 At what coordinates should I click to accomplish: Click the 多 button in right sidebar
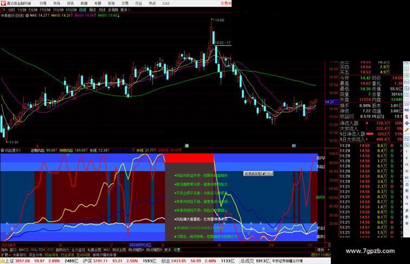[407, 210]
